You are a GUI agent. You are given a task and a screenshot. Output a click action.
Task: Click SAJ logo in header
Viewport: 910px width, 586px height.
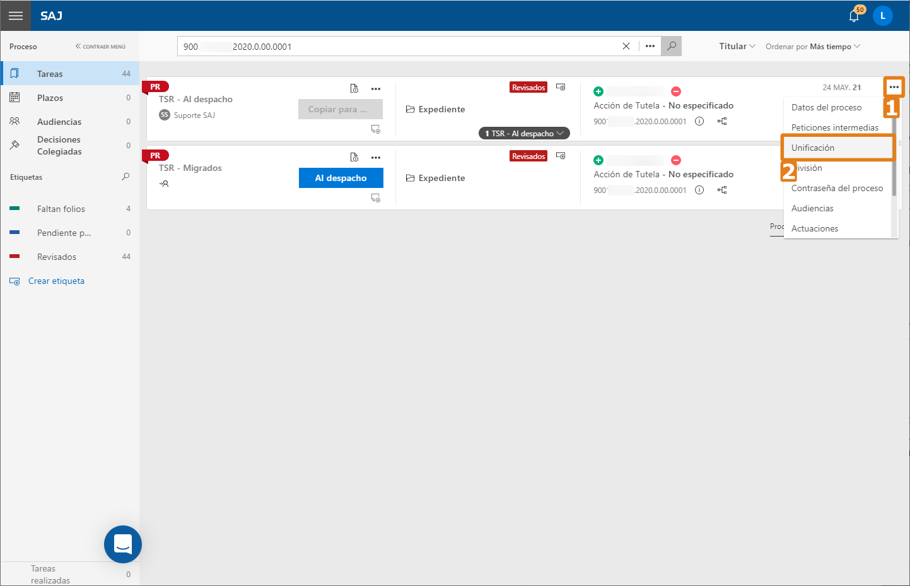pyautogui.click(x=51, y=16)
